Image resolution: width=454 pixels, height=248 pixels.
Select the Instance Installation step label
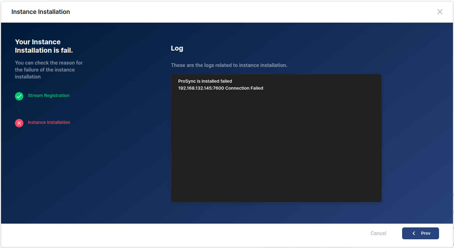point(49,122)
